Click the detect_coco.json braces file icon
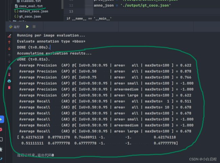The width and height of the screenshot is (220, 163). pyautogui.click(x=16, y=11)
